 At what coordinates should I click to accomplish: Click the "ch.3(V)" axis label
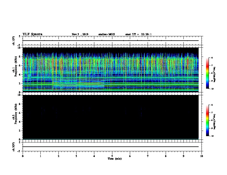point(14,147)
